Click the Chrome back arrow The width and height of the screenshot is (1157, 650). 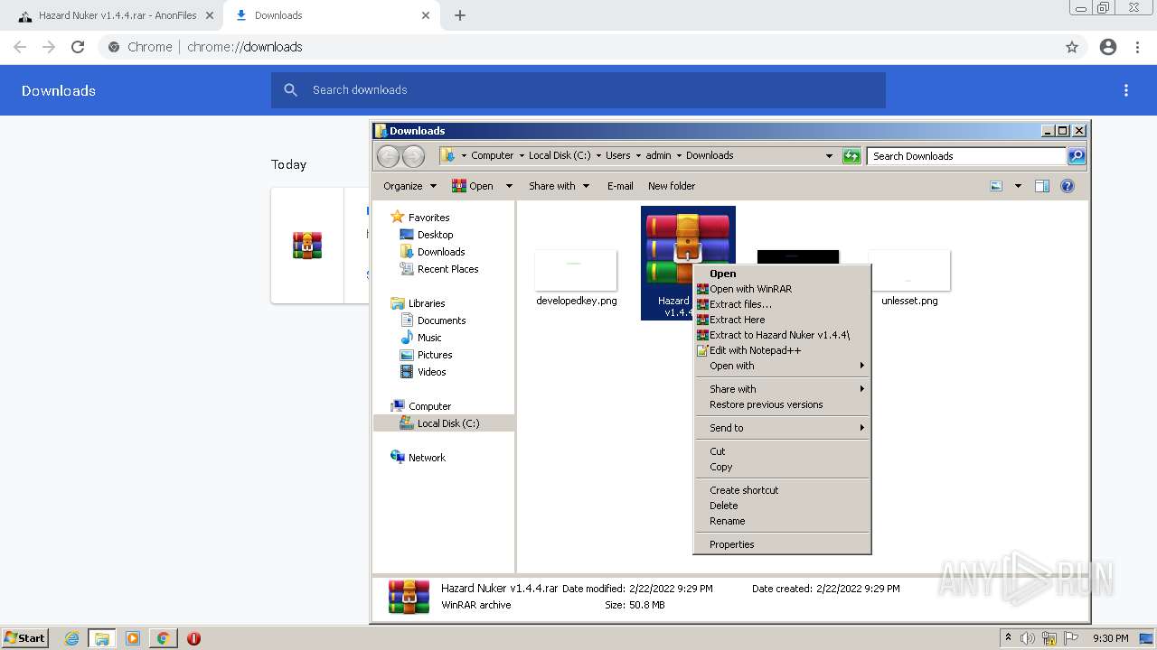click(x=20, y=47)
